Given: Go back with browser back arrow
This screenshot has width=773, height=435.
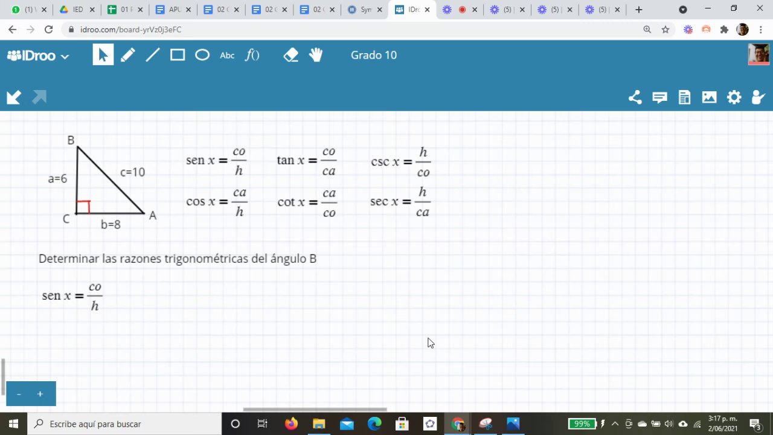Looking at the screenshot, I should pos(12,30).
